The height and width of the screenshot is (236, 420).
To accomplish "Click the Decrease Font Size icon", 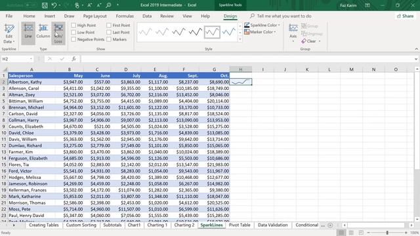I will (x=99, y=5).
